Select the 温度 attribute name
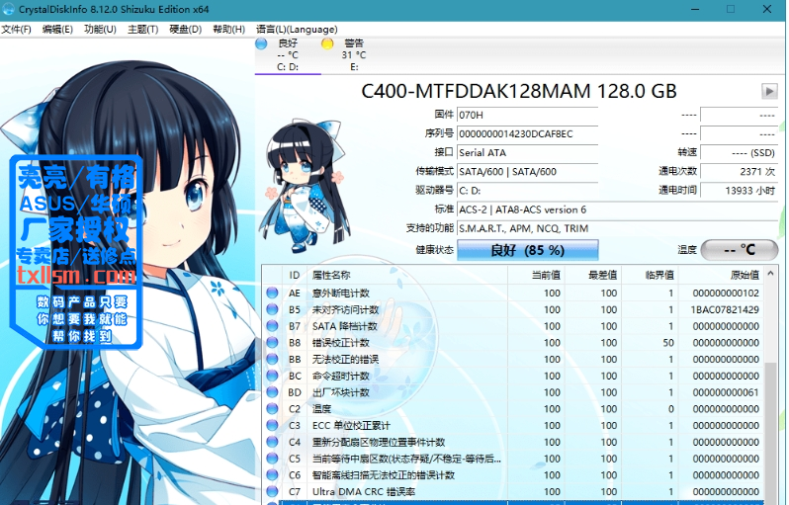 pyautogui.click(x=322, y=409)
